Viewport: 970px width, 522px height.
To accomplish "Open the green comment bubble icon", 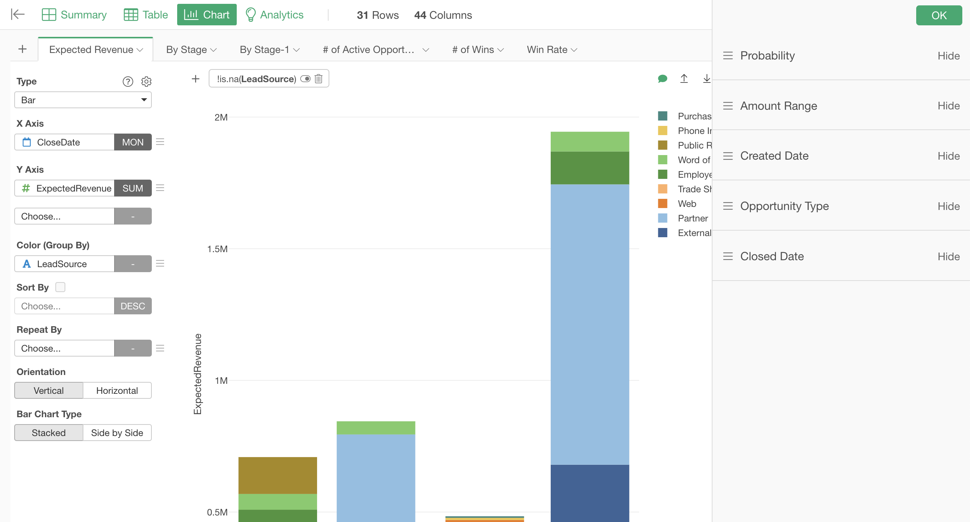I will tap(662, 79).
